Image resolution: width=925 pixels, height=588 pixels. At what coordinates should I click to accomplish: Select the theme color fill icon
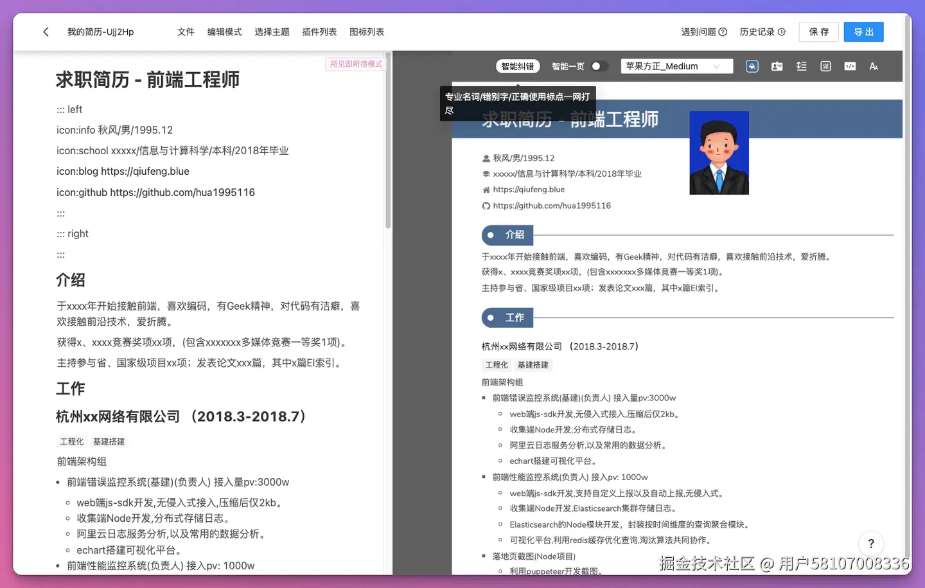pos(752,66)
